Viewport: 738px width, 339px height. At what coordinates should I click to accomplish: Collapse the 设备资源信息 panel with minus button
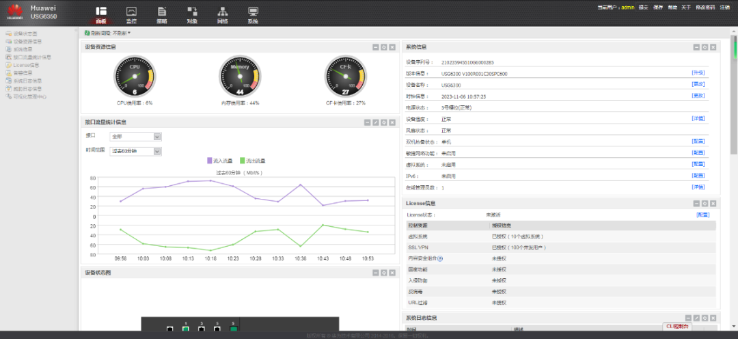tap(375, 47)
